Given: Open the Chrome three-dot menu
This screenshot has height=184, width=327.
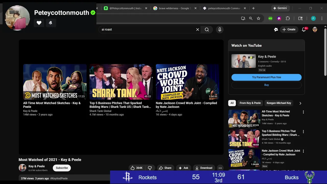Looking at the screenshot, I should click(x=322, y=18).
